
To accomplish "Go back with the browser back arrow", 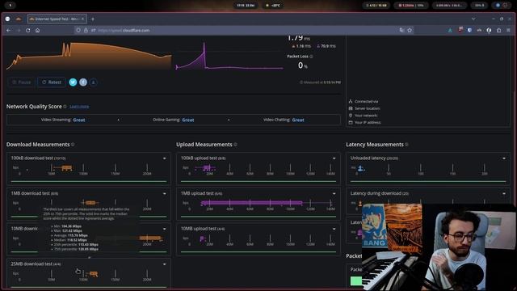I will coord(9,31).
